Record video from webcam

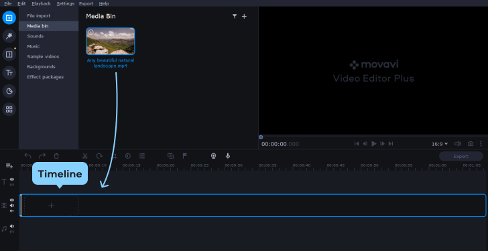(x=213, y=156)
